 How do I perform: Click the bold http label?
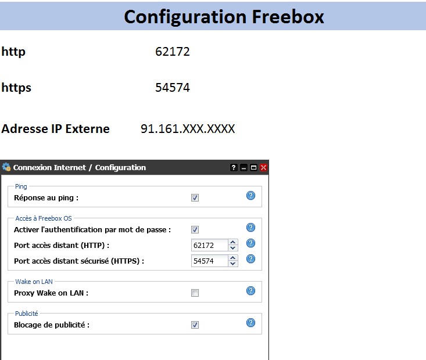13,52
